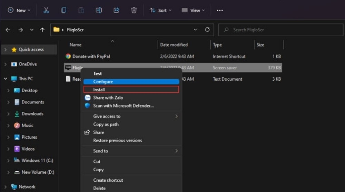Open the View dropdown
Viewport: 345px width, 192px height.
pos(193,10)
